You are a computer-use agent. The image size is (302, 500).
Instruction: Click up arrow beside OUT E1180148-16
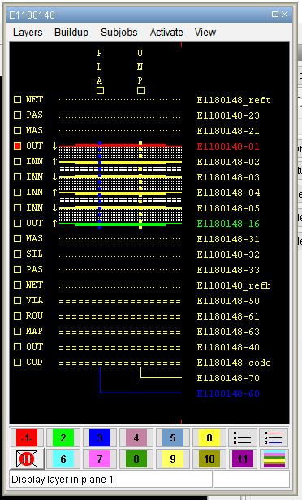tap(54, 224)
